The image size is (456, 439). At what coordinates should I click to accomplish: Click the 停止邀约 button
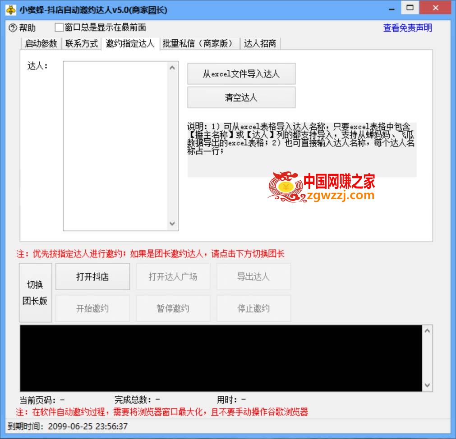253,308
